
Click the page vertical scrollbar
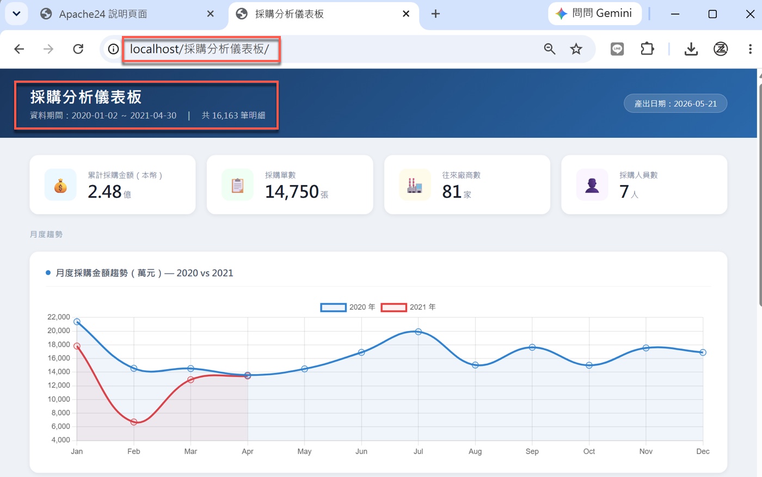(760, 196)
